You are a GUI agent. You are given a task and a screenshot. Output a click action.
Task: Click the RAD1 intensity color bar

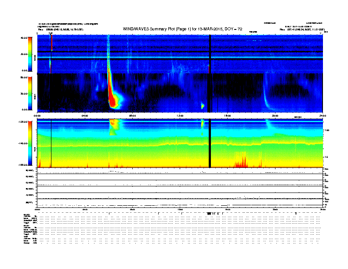tap(30, 93)
